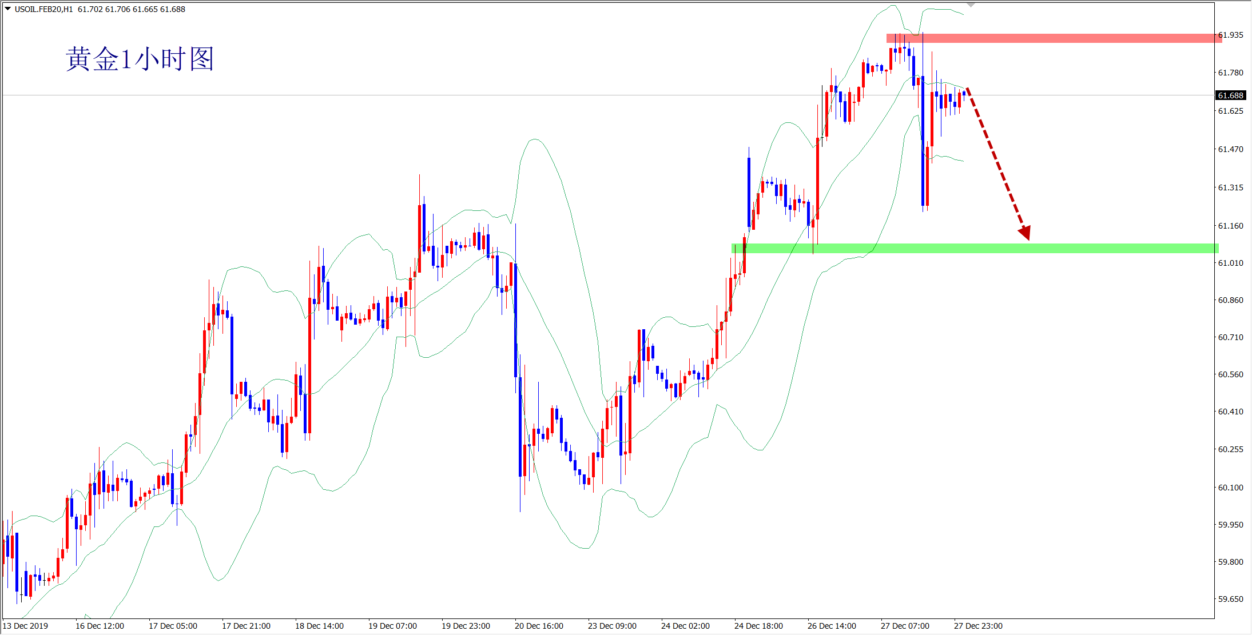
Task: Click the USOIL.FEB20 symbol dropdown triangle
Action: click(8, 9)
